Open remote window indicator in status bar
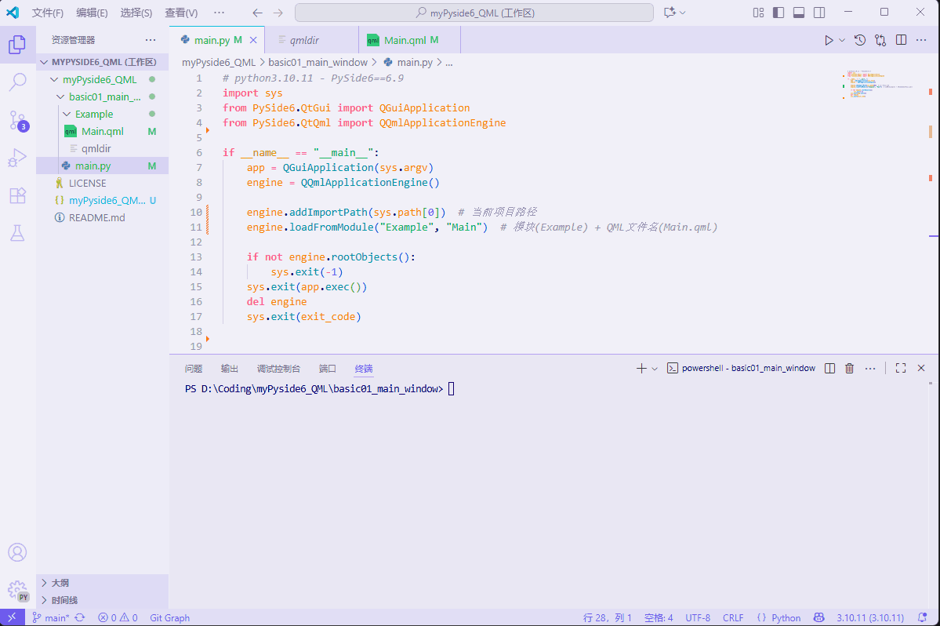Screen dimensions: 940x626 [12, 617]
